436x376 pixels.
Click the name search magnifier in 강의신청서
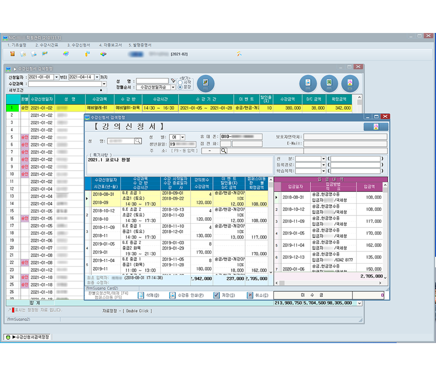[138, 141]
